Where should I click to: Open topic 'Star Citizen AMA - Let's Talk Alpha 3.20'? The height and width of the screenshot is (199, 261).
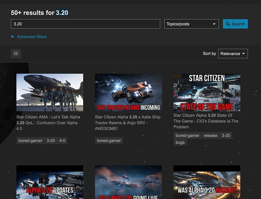48,123
